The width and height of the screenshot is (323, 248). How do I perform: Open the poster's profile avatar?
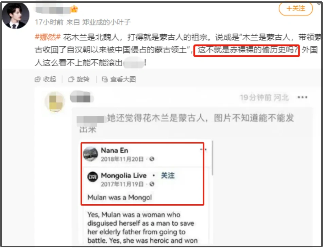click(16, 16)
